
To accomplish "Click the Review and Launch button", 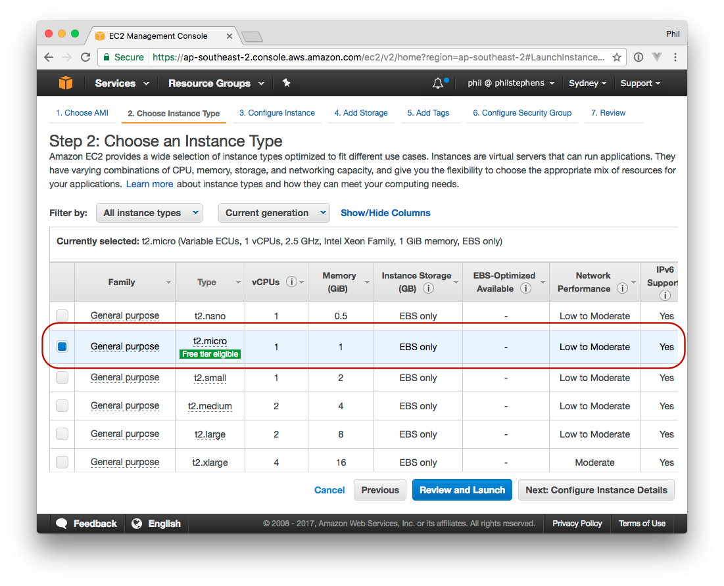I will click(462, 490).
